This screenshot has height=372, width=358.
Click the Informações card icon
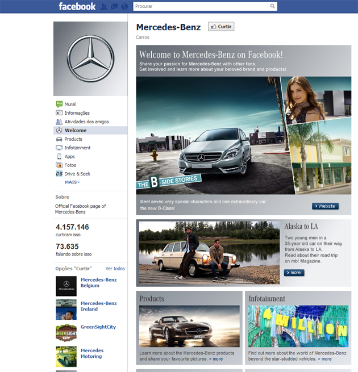click(x=59, y=112)
